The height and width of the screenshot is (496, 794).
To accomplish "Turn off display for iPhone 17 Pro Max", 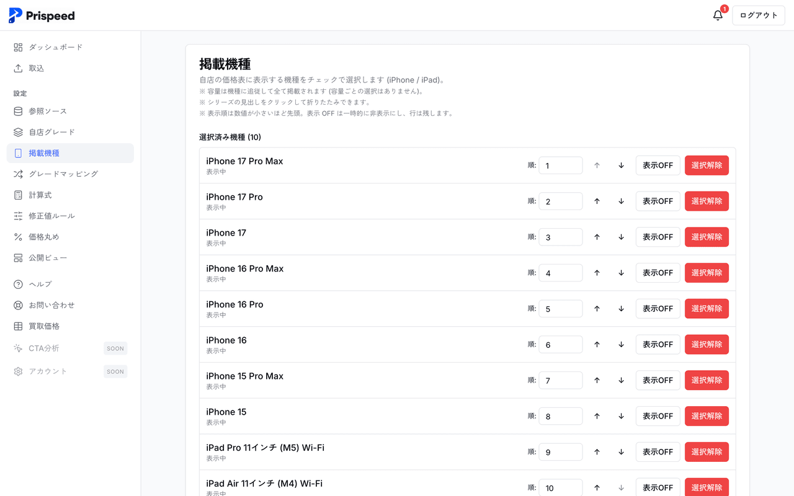I will 658,166.
